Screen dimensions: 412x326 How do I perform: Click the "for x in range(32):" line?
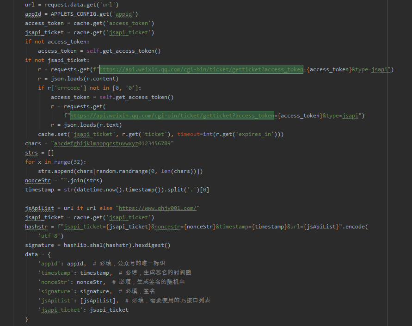pos(55,162)
